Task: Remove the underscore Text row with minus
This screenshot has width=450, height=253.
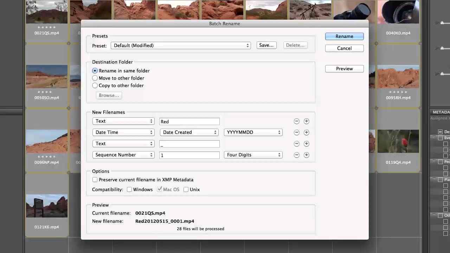Action: pos(296,144)
